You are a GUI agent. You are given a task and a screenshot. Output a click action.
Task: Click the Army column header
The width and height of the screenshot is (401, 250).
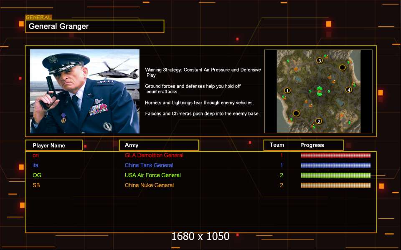click(x=159, y=145)
